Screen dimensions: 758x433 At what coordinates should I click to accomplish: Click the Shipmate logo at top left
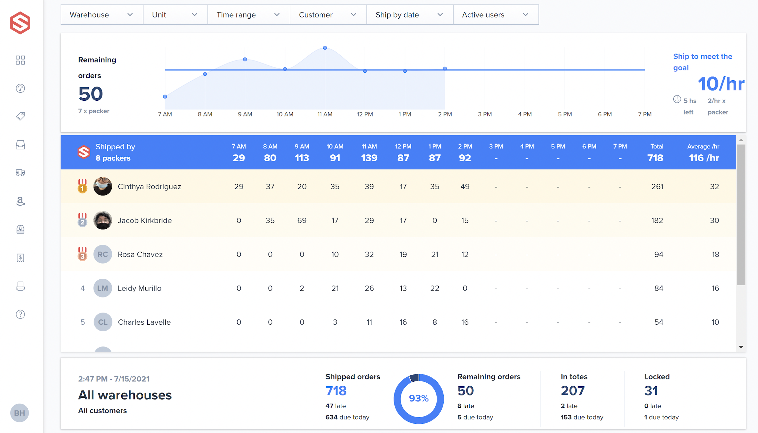(20, 22)
